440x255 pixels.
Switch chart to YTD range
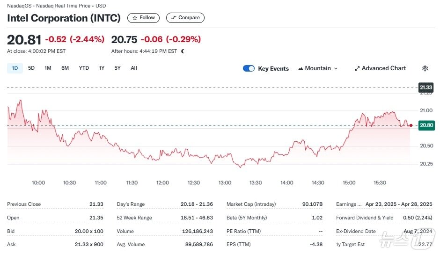(84, 68)
